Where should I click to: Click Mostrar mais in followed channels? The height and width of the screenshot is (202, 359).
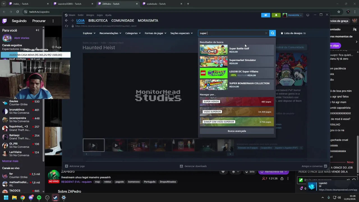tap(10, 161)
